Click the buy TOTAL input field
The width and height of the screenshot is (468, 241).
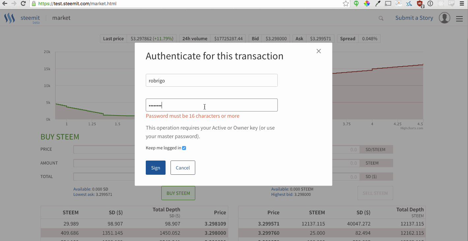[x=104, y=177]
